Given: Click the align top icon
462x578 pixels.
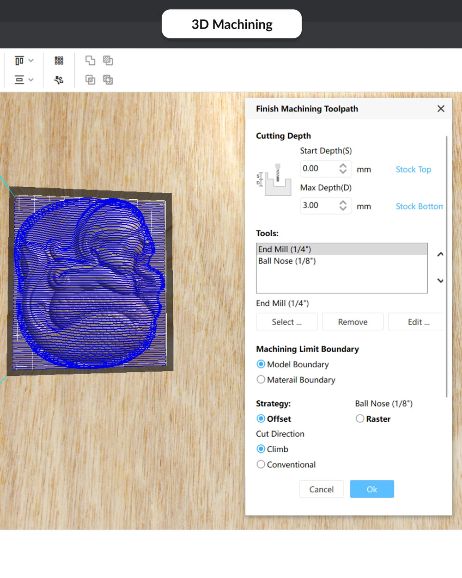Looking at the screenshot, I should click(x=19, y=61).
